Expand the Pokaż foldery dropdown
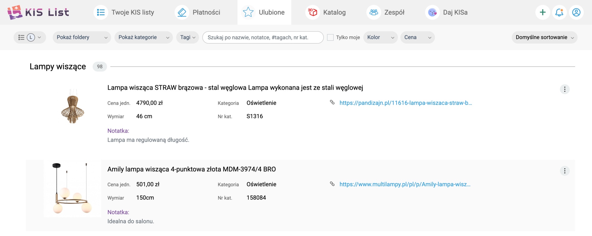The image size is (592, 236). (82, 37)
